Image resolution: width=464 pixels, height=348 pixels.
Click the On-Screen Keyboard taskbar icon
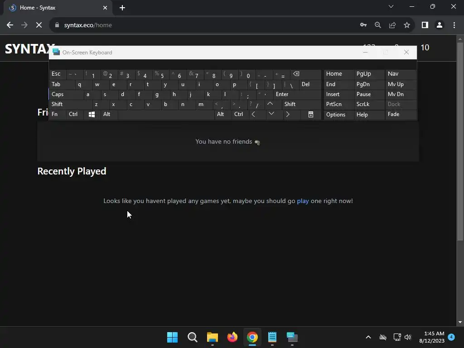(x=292, y=337)
